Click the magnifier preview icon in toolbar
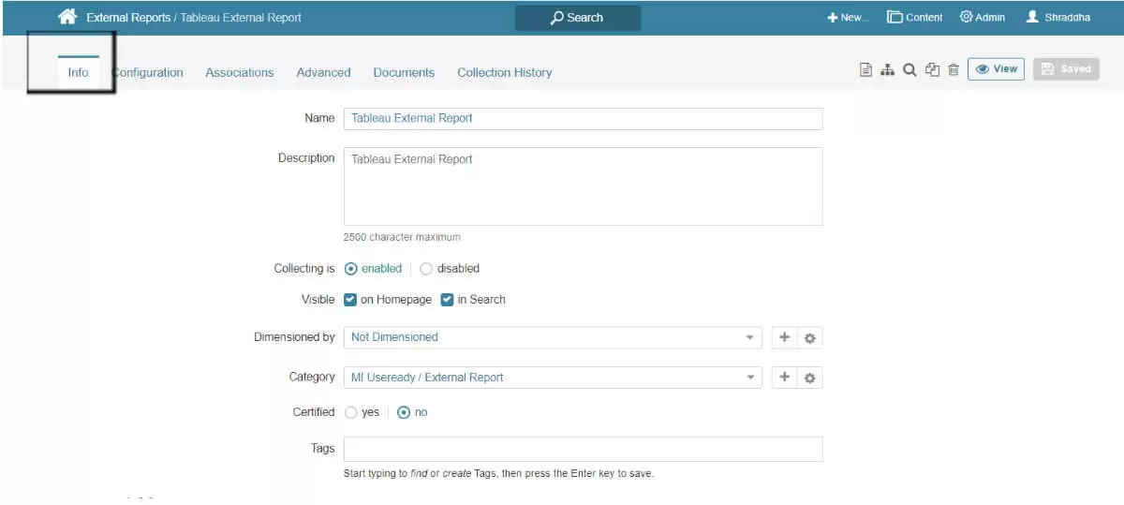This screenshot has width=1124, height=505. click(909, 69)
